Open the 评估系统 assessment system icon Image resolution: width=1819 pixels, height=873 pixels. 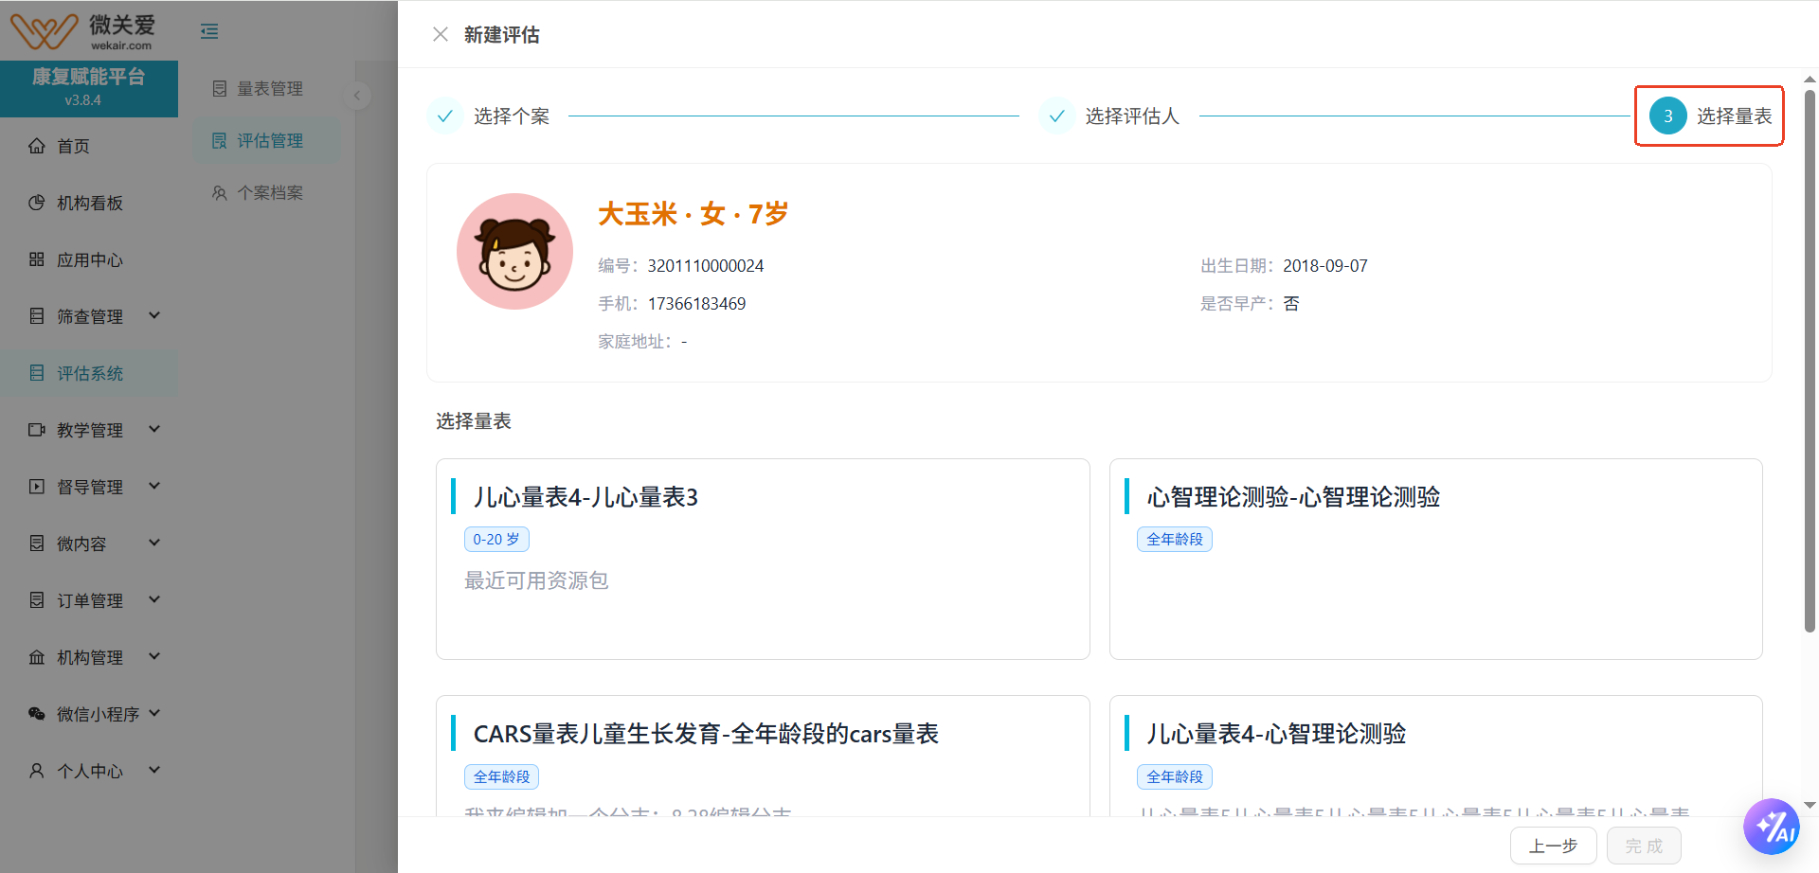coord(36,373)
